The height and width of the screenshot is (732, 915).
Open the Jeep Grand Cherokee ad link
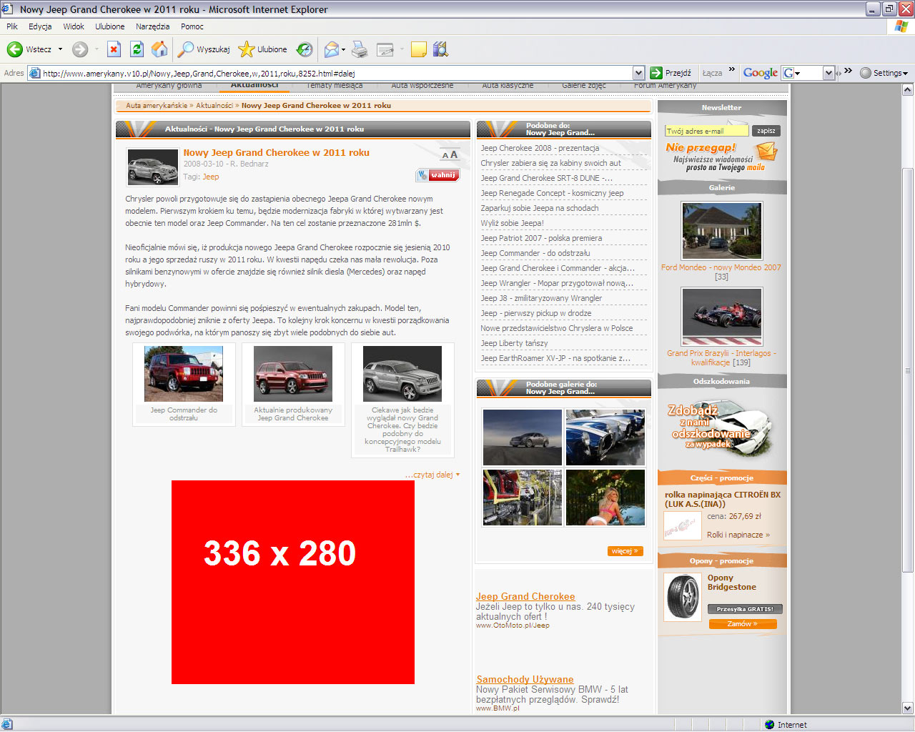[x=525, y=596]
